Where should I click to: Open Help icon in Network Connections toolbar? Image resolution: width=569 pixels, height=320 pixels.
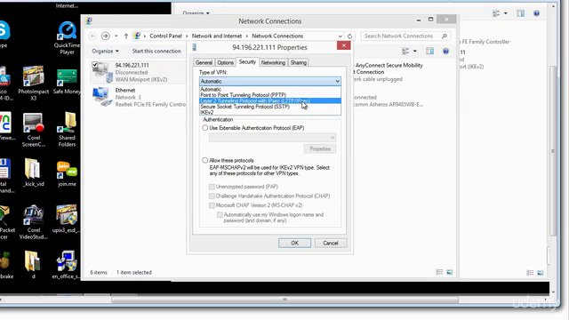coord(445,52)
